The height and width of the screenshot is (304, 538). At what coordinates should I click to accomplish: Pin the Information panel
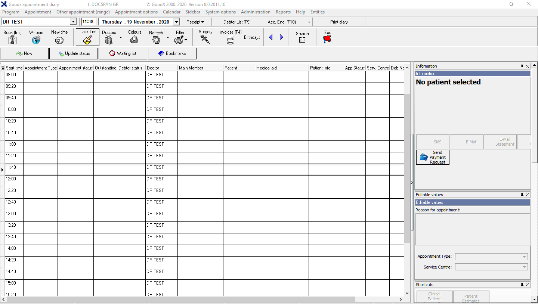coord(522,66)
